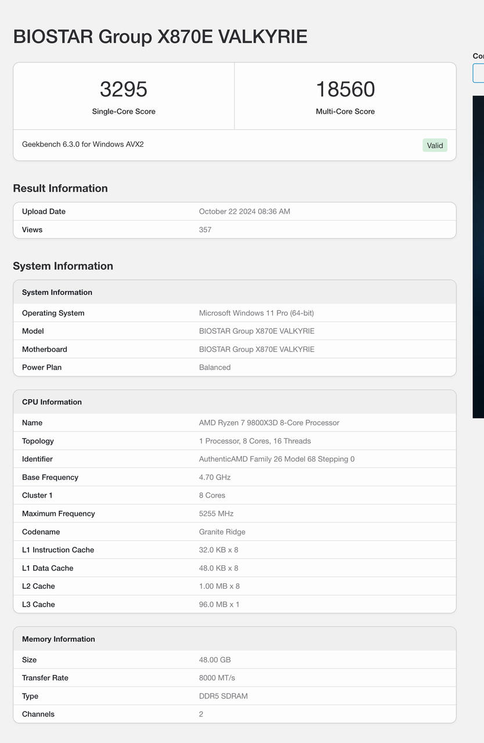Screen dimensions: 484x743
Task: Click the Transfer Rate value 8000 MT/s
Action: coord(217,678)
